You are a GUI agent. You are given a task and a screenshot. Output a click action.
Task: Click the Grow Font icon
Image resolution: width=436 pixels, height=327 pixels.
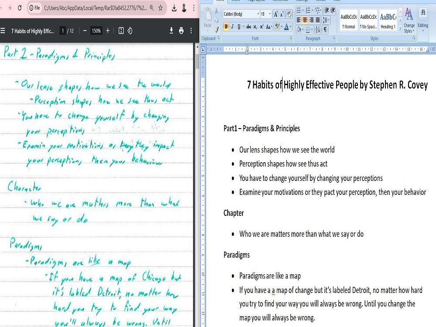[x=276, y=14]
